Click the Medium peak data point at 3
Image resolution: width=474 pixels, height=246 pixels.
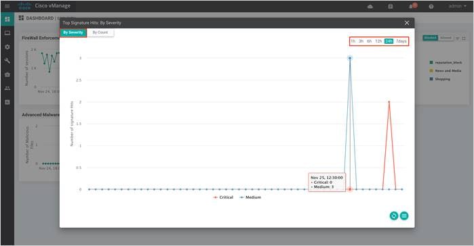coord(350,58)
